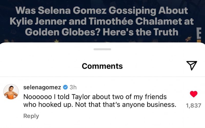Open selenagomez's profile picture
Screen dimensions: 205x128
click(x=11, y=91)
